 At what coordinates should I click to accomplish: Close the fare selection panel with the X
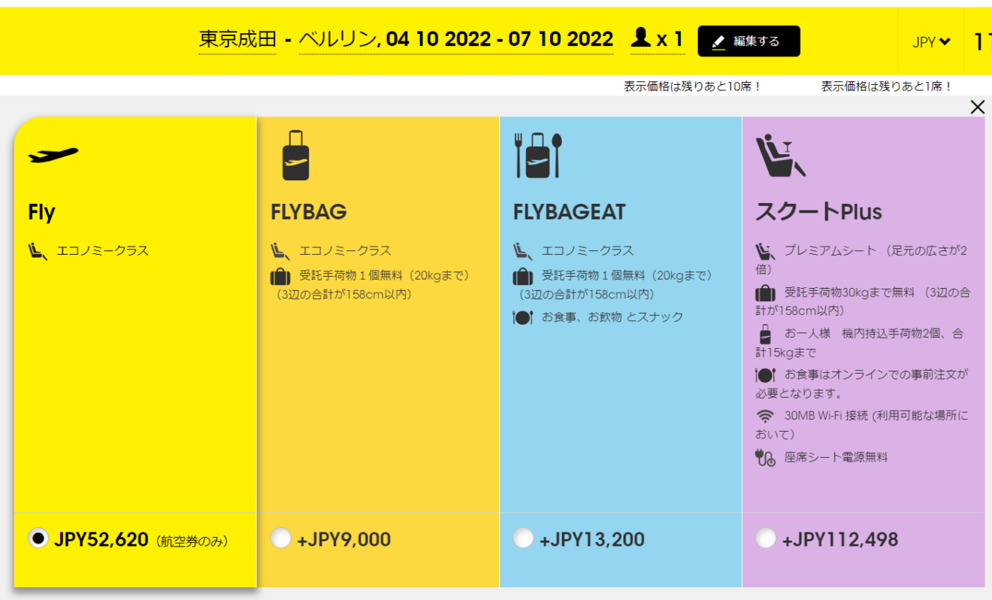[x=978, y=108]
